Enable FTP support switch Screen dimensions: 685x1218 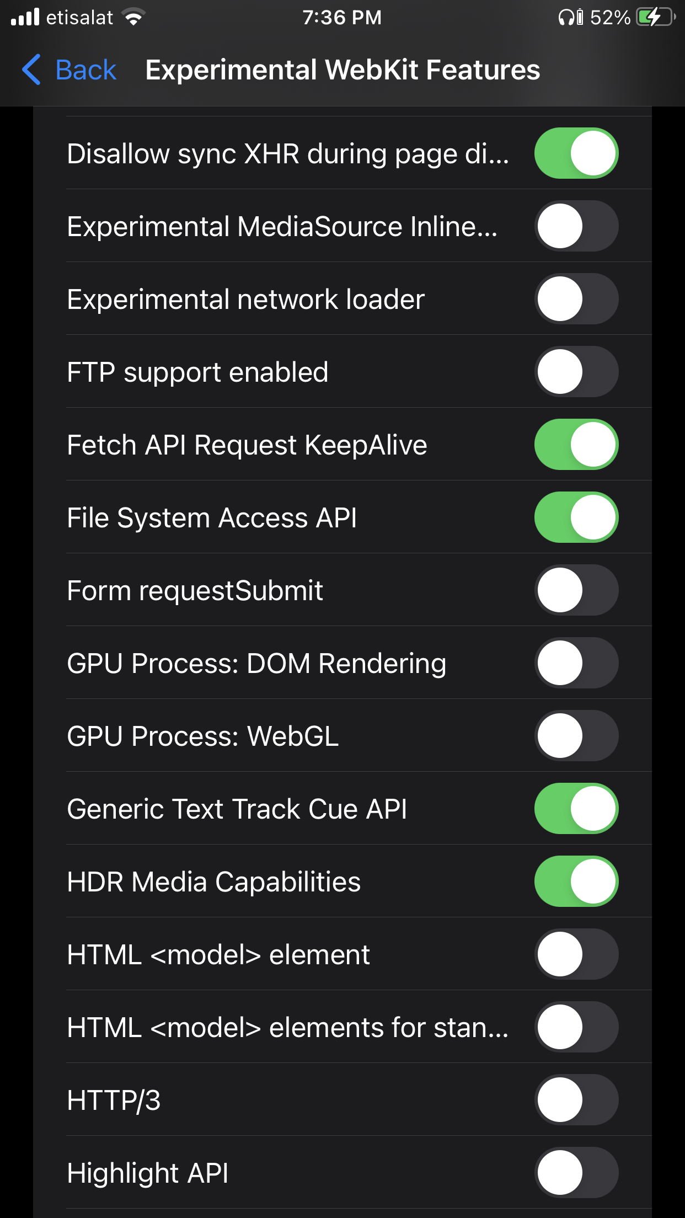coord(576,372)
